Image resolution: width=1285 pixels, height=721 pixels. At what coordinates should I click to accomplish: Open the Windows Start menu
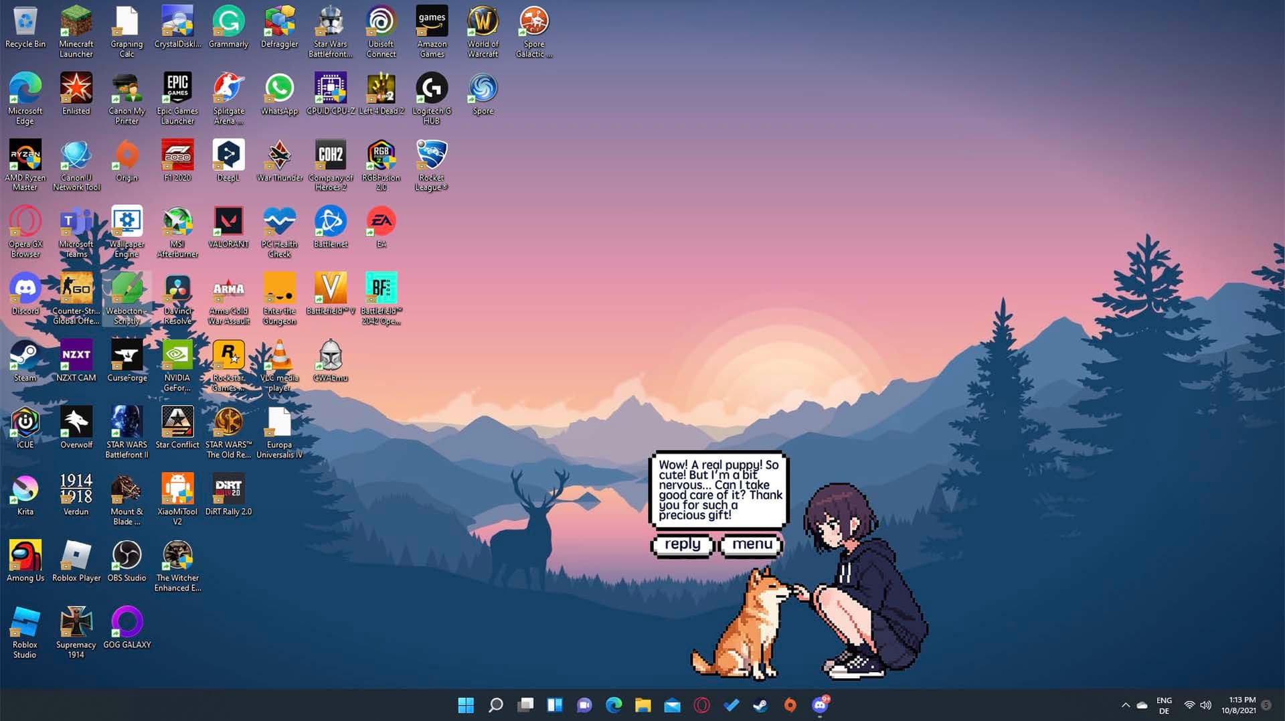click(x=466, y=705)
